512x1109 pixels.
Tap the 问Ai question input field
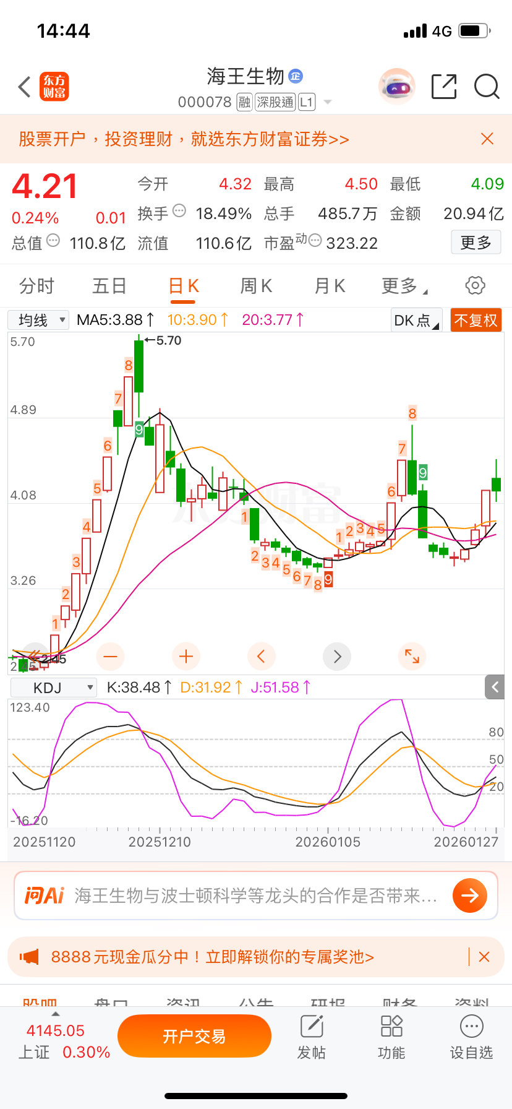click(255, 895)
